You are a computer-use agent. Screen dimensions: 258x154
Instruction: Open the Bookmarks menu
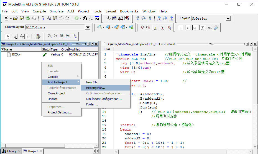(129, 11)
